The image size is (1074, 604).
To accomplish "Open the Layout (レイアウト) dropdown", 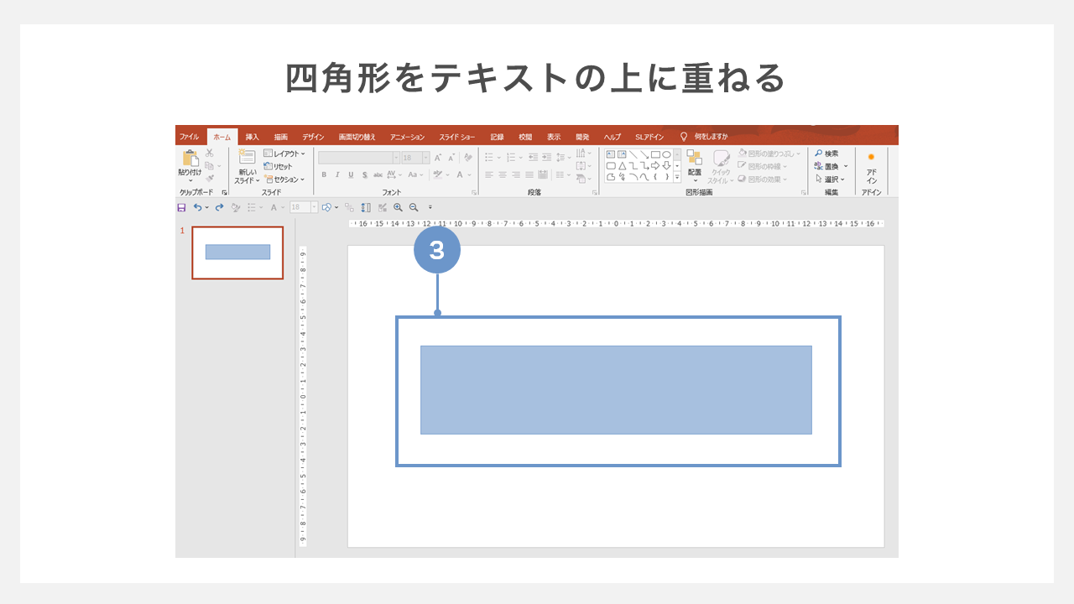I will click(284, 154).
